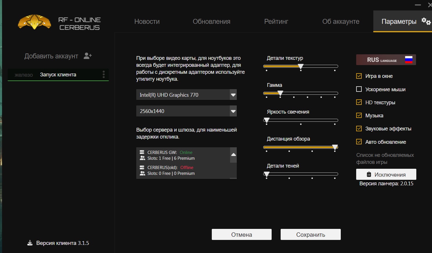Click the download icon near Версия клиента

pos(30,243)
